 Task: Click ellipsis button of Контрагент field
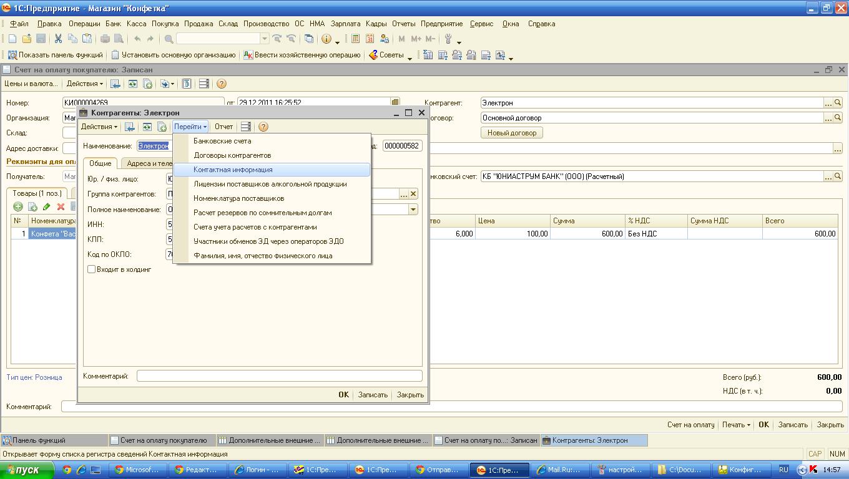pyautogui.click(x=829, y=103)
